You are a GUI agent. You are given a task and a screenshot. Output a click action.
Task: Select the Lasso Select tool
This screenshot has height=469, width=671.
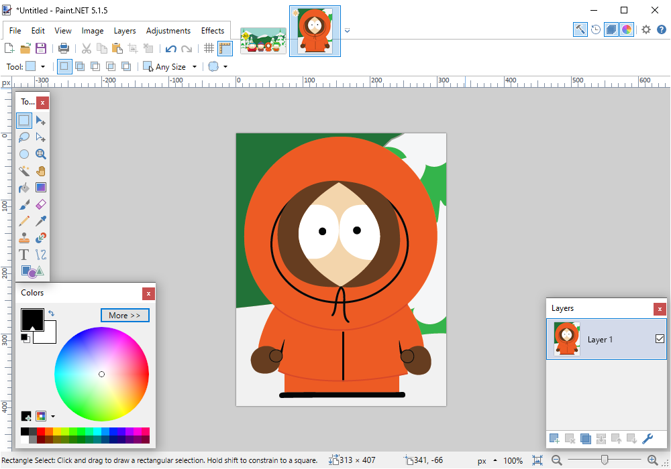[x=24, y=137]
